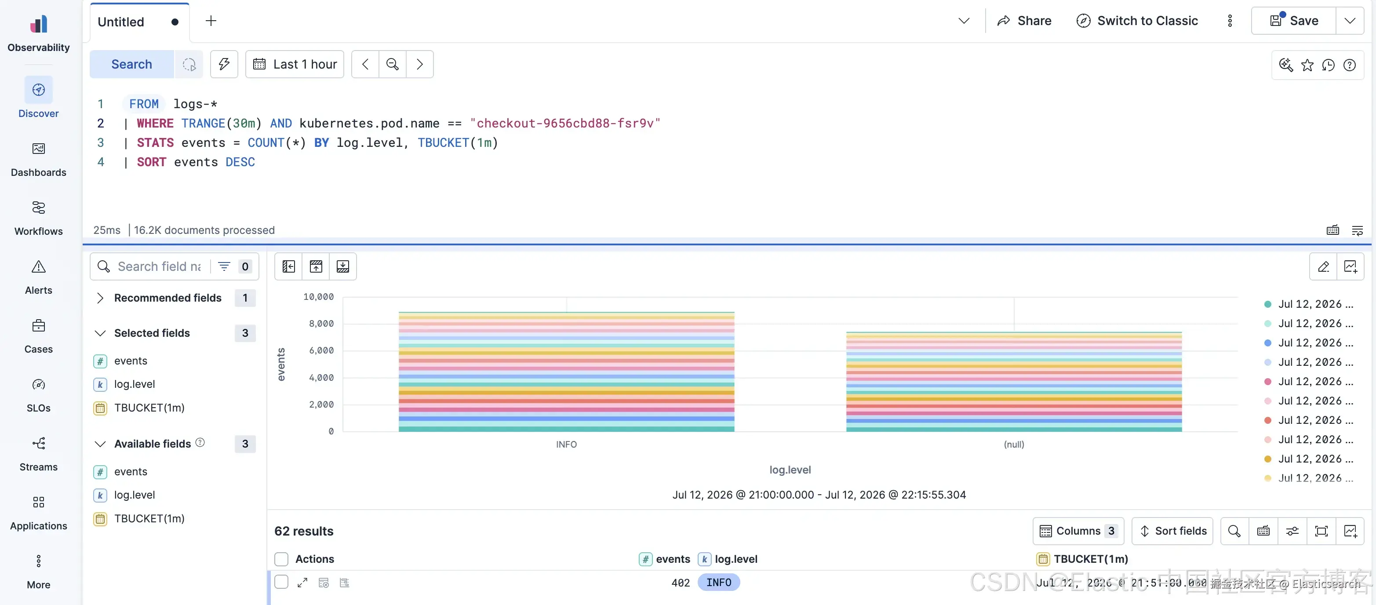Edit visualization with pencil icon

point(1323,266)
